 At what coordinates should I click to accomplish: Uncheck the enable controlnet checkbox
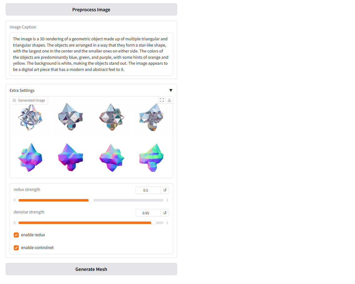click(x=16, y=248)
